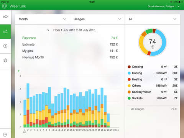Viewport: 184px width, 138px height.
Task: Open the eye overview sidebar icon
Action: coord(5,16)
